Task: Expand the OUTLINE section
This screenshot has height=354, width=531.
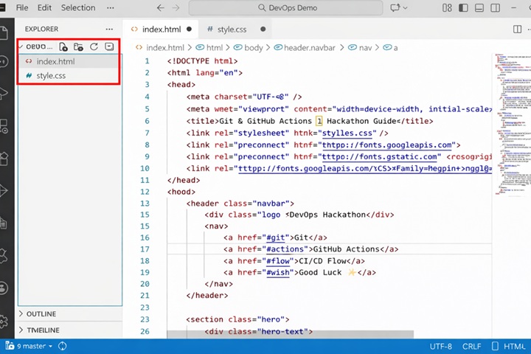Action: pyautogui.click(x=41, y=313)
